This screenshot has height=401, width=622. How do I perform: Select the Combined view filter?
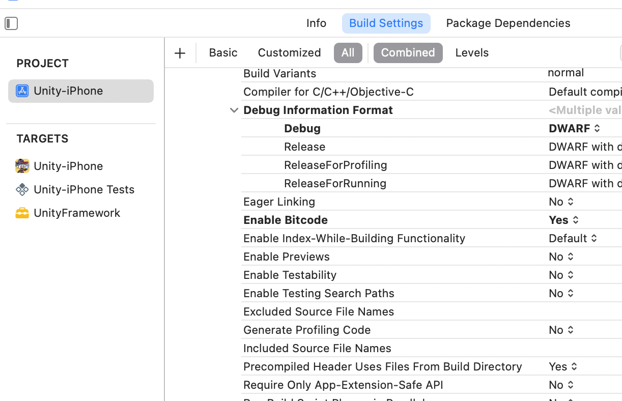point(408,53)
